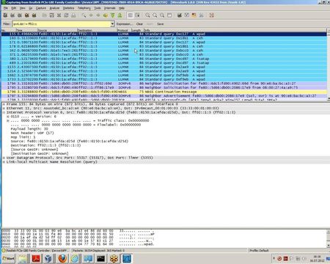Save the current display filter
330x264 pixels.
click(x=161, y=24)
